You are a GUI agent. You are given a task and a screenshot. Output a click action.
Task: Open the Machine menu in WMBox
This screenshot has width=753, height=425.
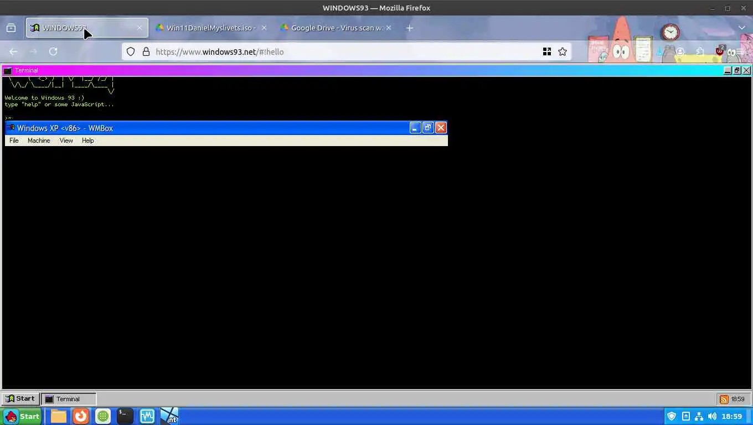click(x=39, y=141)
